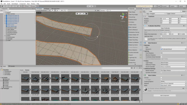Screen dimensions: 187x105
Task: Open the Layout dropdown
Action: [x=182, y=6]
